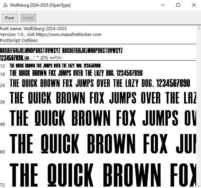The height and width of the screenshot is (188, 201).
Task: Click the Wolfsburg logo glyph after the digits
Action: [27, 57]
